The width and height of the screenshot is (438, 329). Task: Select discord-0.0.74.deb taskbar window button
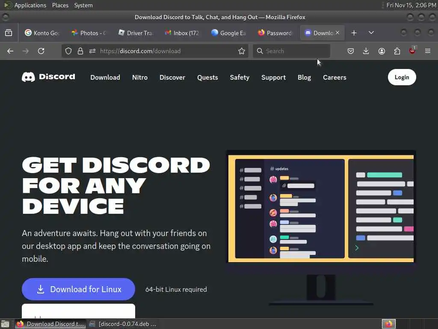tap(123, 324)
